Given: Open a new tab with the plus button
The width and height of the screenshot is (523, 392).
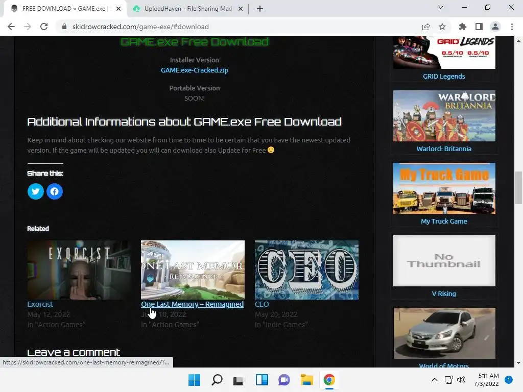Looking at the screenshot, I should 260,9.
